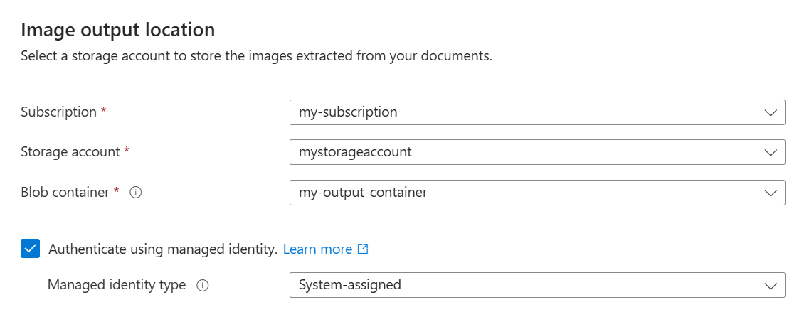
Task: Click the chevron arrow in the Blob container field
Action: (x=770, y=193)
